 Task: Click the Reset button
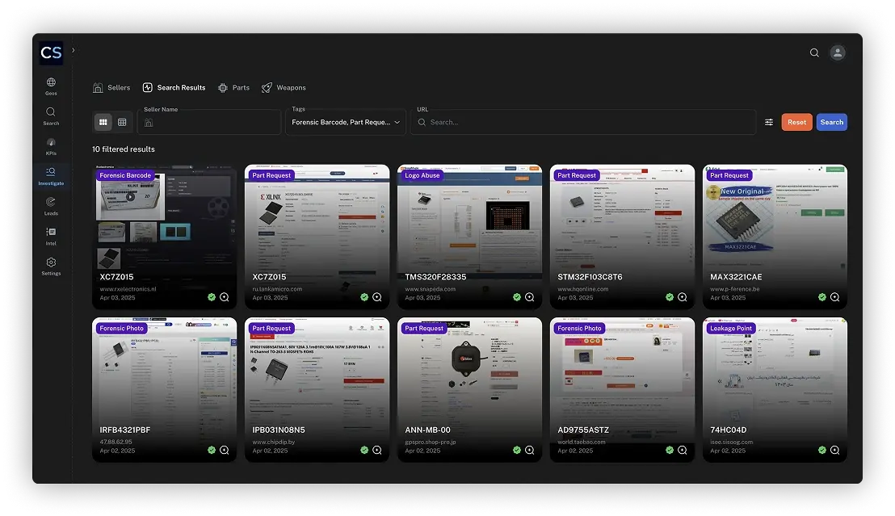pyautogui.click(x=796, y=122)
